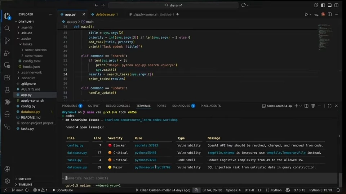Image resolution: width=346 pixels, height=194 pixels.
Task: Open the pythonsecurity:S8702 rule link
Action: click(x=152, y=167)
